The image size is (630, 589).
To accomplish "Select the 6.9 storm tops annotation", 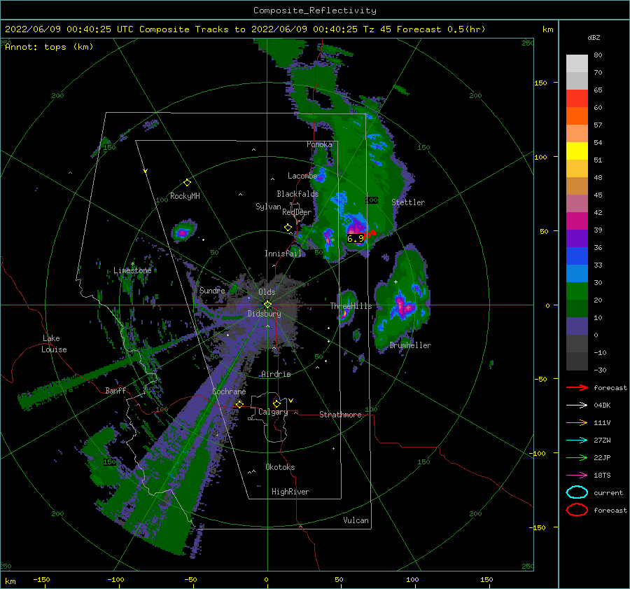I will pos(355,239).
